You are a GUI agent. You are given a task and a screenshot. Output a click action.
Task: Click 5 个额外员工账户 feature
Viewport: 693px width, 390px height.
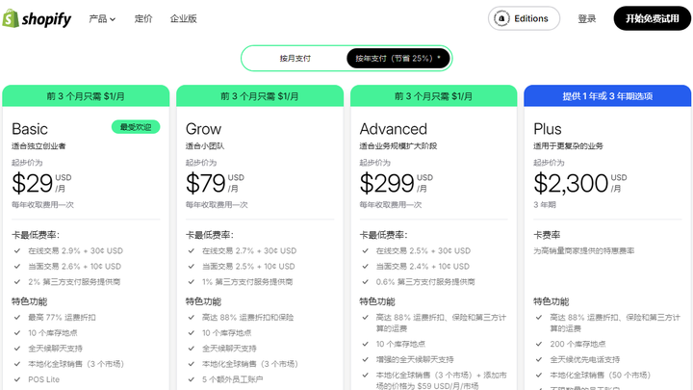pos(233,379)
